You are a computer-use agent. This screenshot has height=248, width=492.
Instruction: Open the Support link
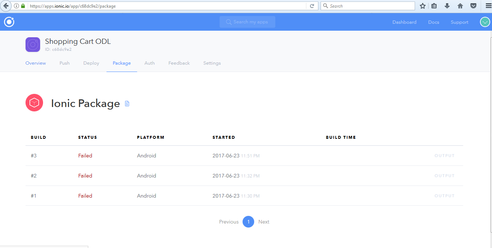[x=460, y=22]
